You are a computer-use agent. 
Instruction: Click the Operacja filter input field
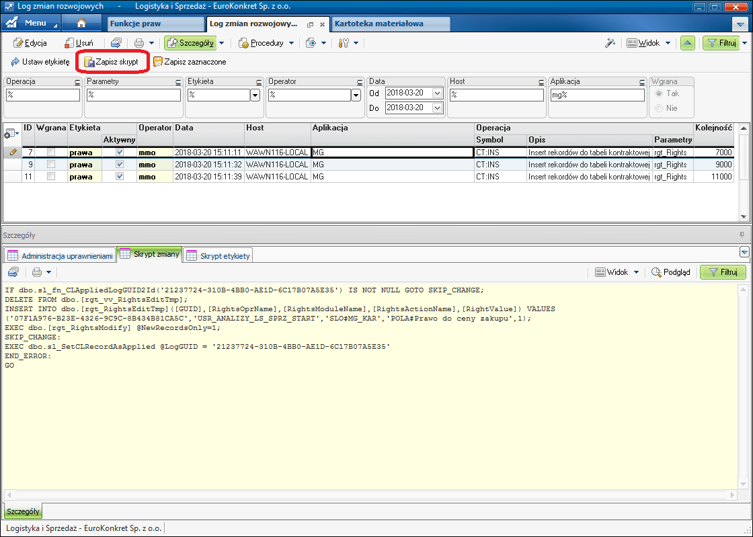(43, 95)
